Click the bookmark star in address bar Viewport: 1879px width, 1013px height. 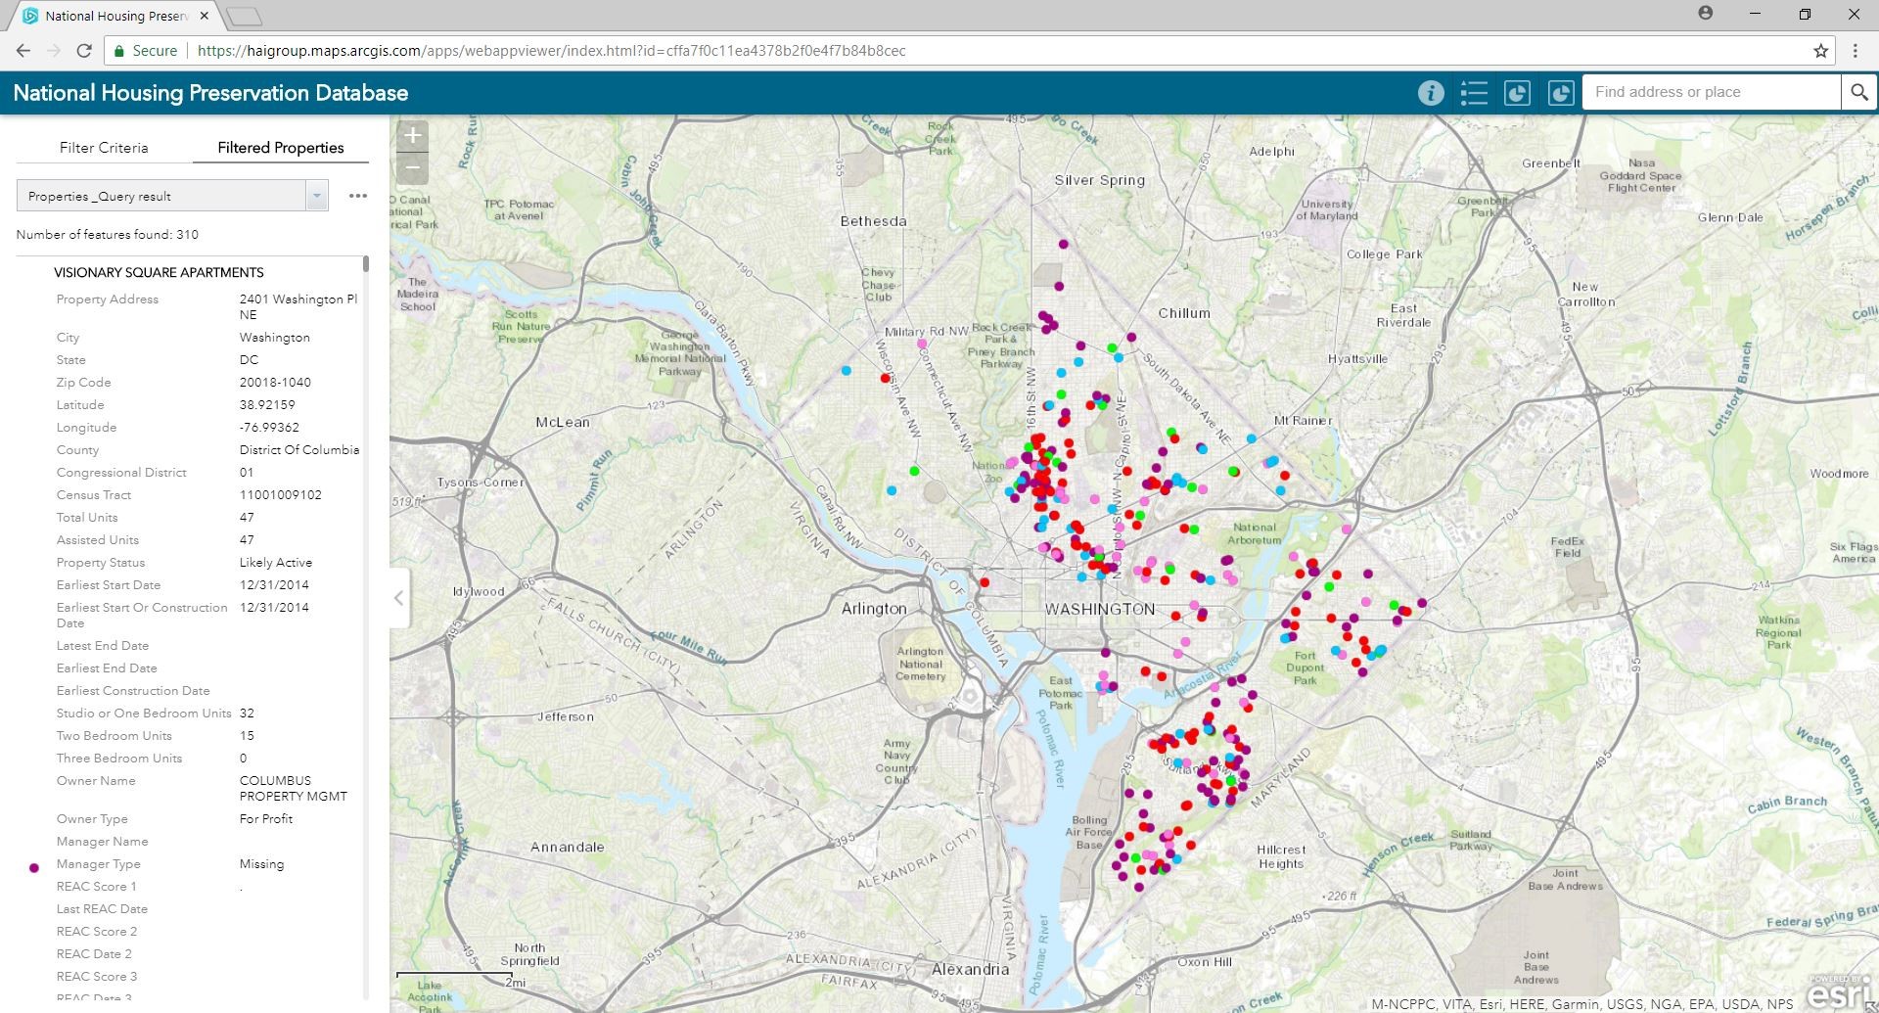[x=1819, y=50]
